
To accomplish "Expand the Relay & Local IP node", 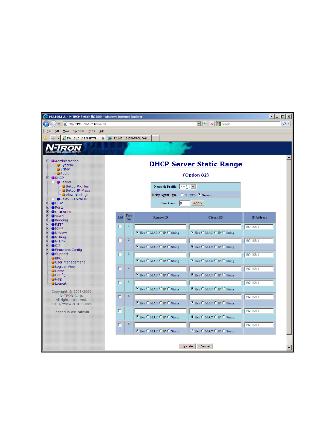I will tap(53, 199).
